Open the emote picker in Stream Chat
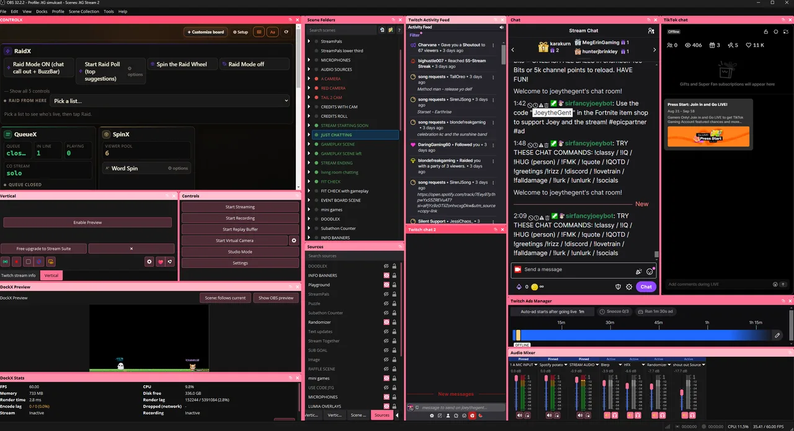Viewport: 794px width, 431px height. tap(649, 271)
